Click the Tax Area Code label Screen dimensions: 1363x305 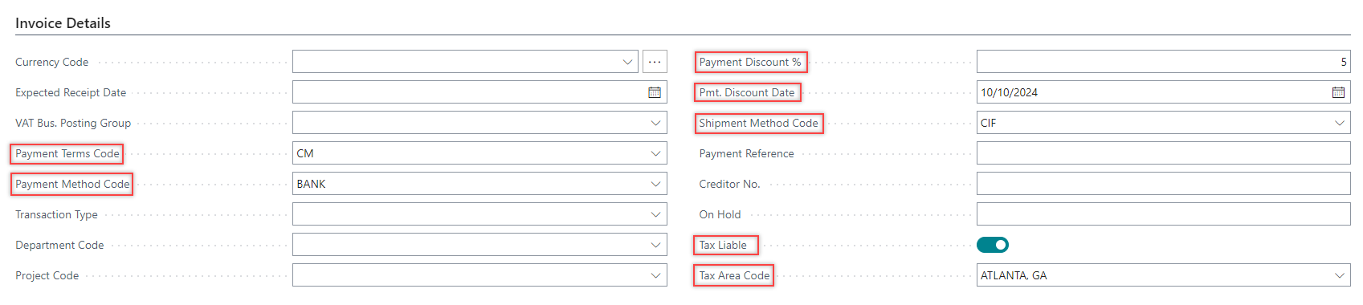click(734, 275)
